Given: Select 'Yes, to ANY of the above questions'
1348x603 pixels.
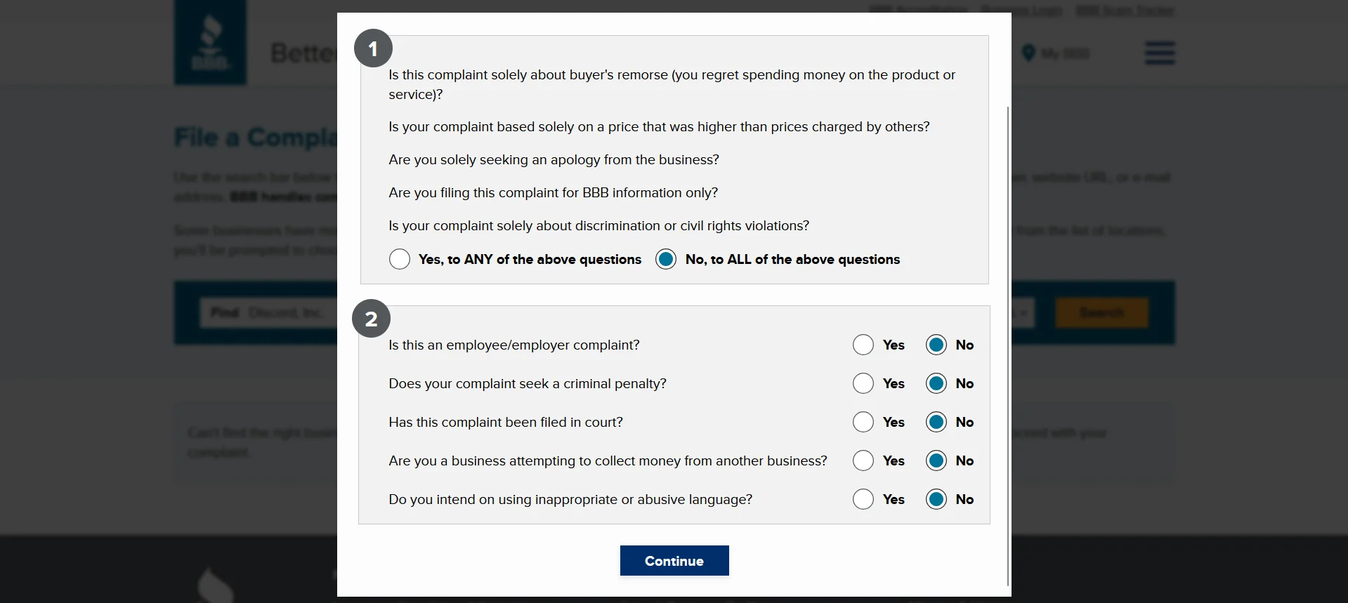Looking at the screenshot, I should tap(400, 260).
